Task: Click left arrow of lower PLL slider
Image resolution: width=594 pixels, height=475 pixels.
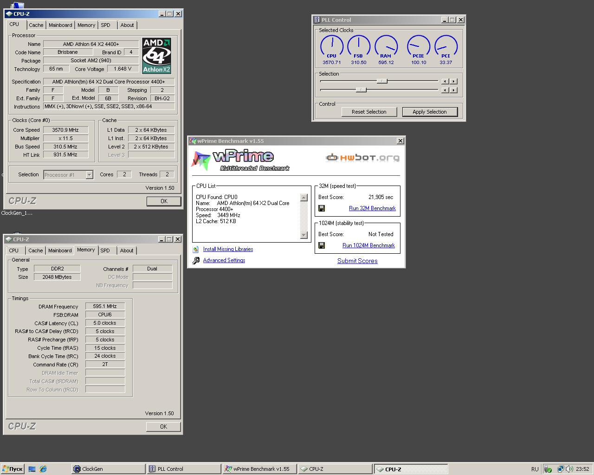Action: pos(445,90)
